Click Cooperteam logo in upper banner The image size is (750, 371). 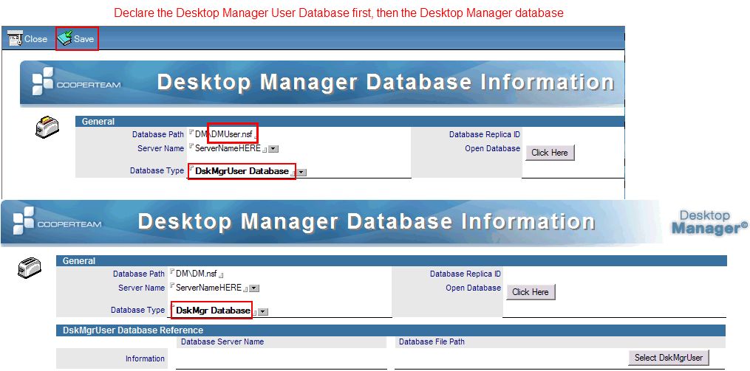click(77, 82)
